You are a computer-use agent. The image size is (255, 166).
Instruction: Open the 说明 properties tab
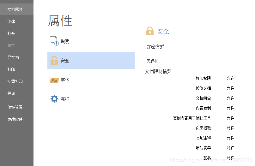(x=91, y=41)
